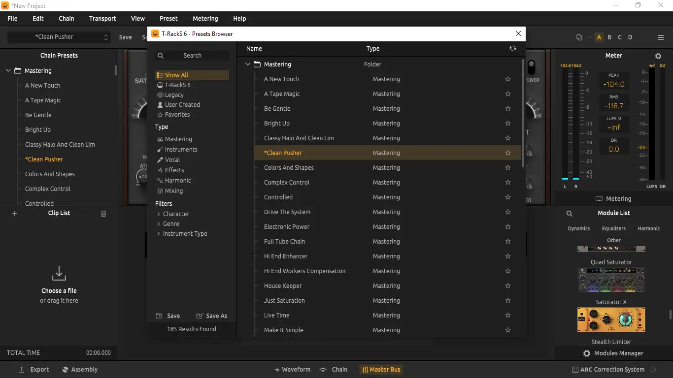Click the refresh icon in Presets Browser header

(x=513, y=48)
